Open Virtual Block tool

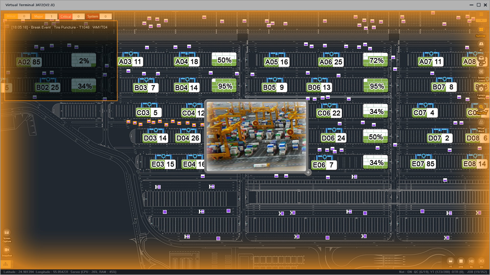click(x=481, y=122)
